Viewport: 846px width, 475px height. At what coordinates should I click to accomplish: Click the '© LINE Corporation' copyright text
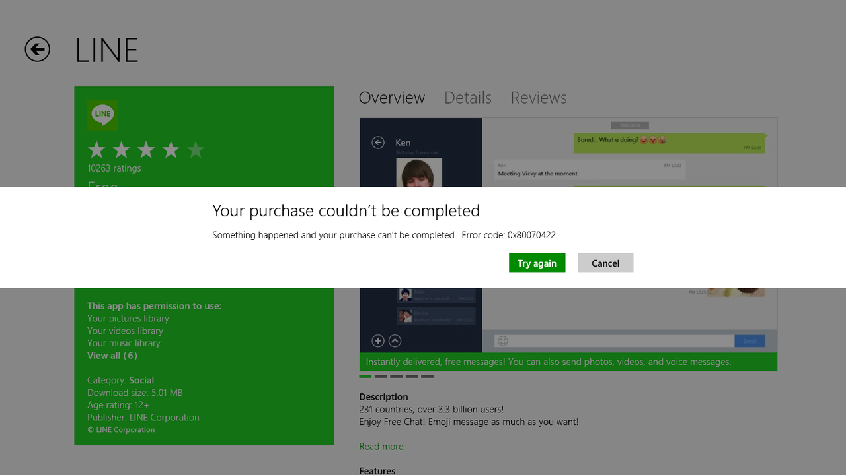pos(121,430)
